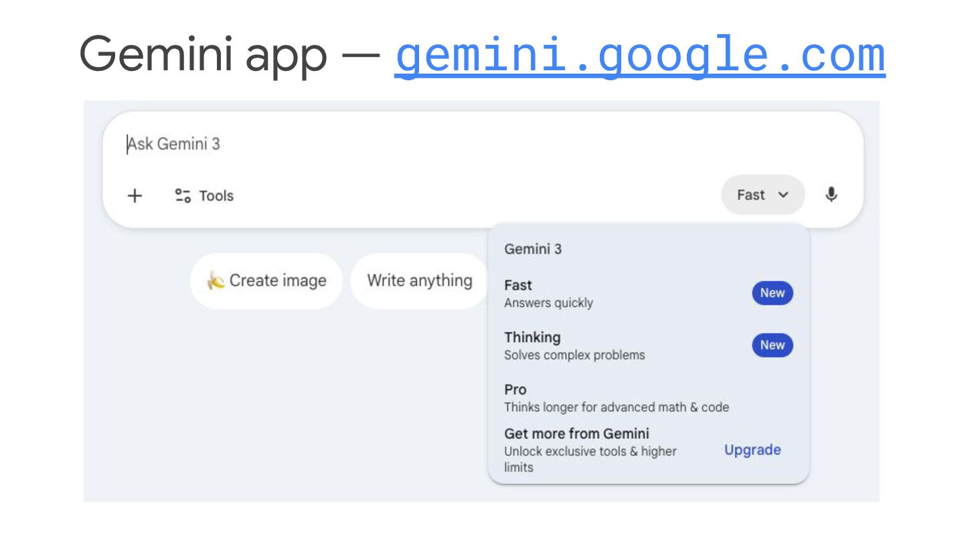Click the Gemini 3 menu header text
Screen dimensions: 964x542
click(533, 249)
